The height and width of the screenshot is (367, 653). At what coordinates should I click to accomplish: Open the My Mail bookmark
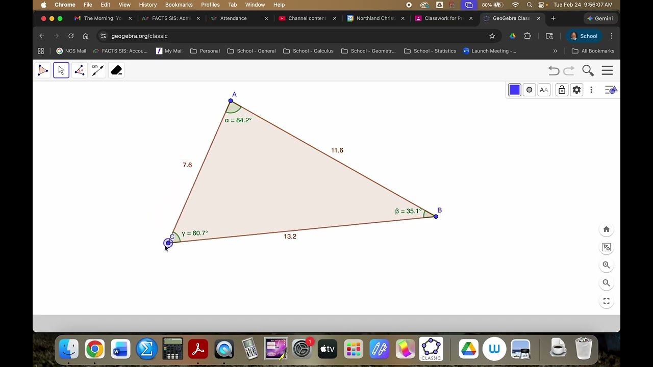click(169, 51)
